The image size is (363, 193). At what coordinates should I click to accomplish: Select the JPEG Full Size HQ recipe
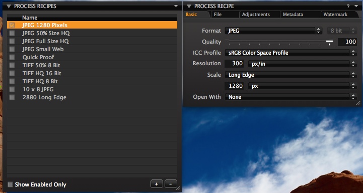pyautogui.click(x=92, y=41)
